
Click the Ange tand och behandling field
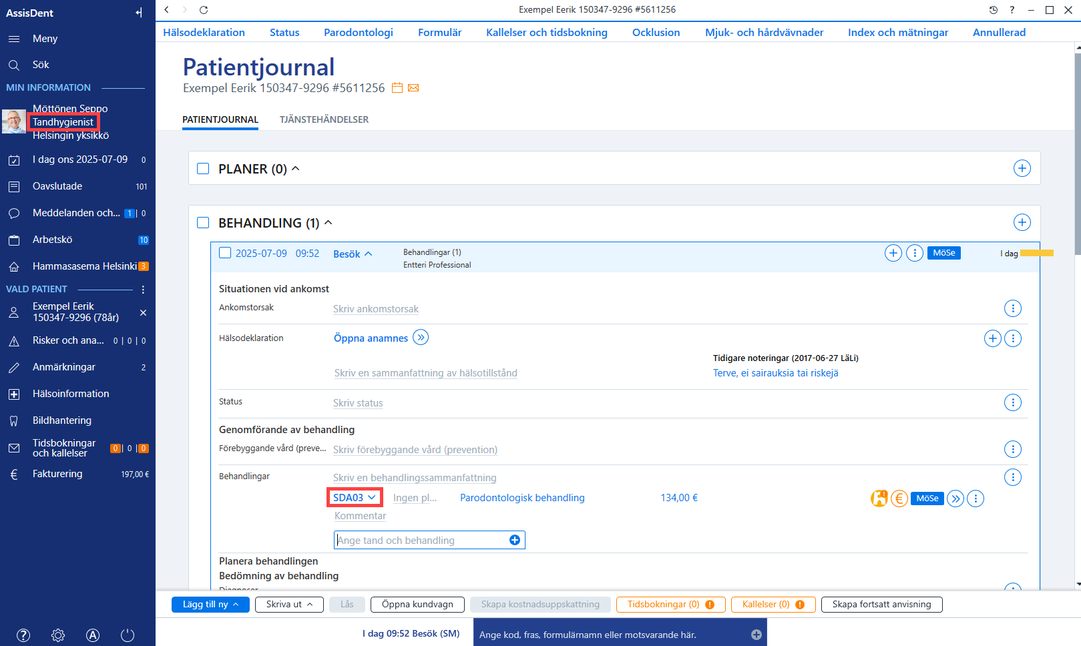click(429, 540)
